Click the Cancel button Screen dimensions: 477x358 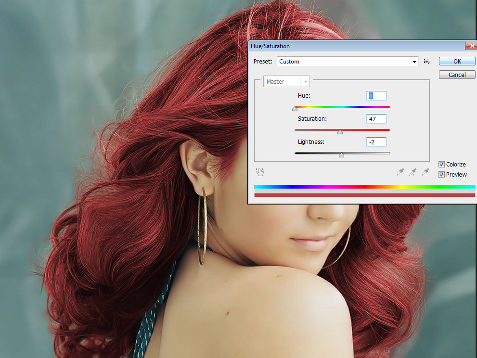click(x=457, y=75)
